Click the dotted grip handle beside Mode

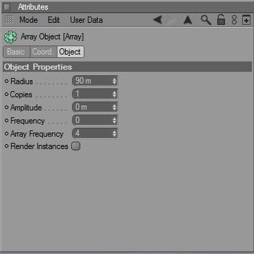9,20
